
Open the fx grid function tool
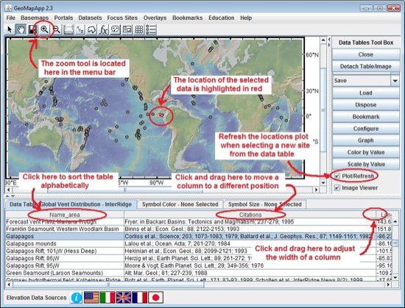(x=104, y=29)
